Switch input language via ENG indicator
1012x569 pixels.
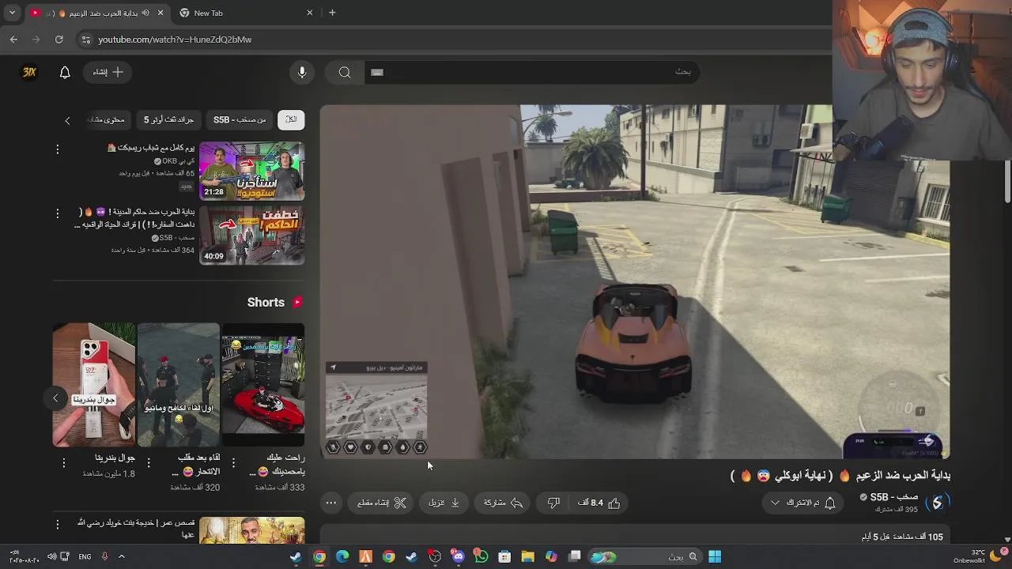(x=85, y=556)
